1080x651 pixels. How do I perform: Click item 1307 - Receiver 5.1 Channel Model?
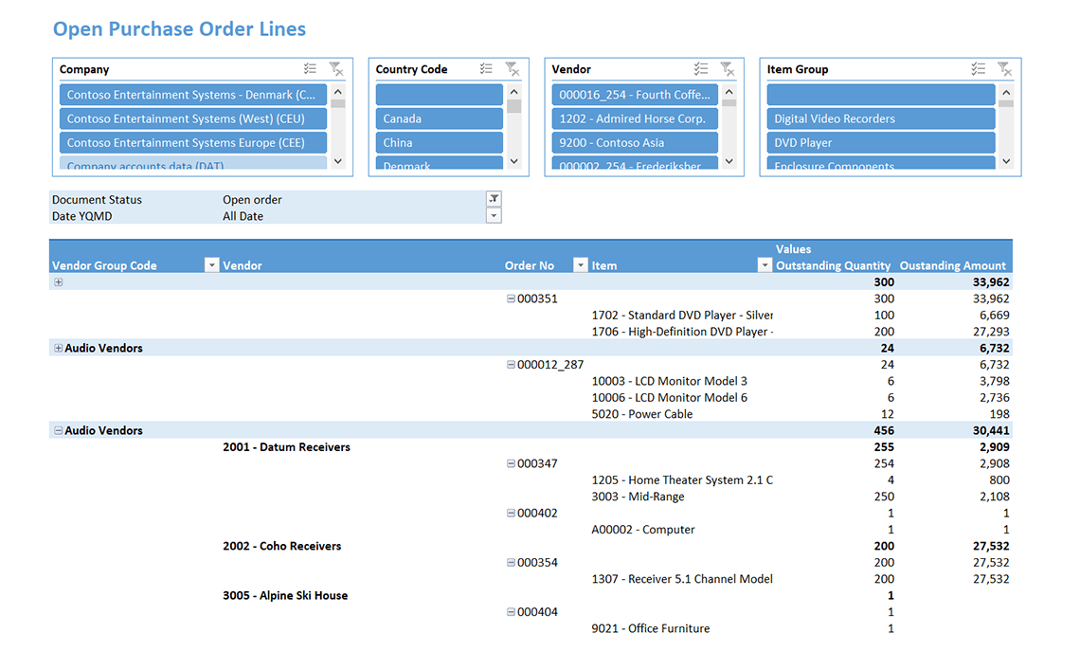pos(682,579)
